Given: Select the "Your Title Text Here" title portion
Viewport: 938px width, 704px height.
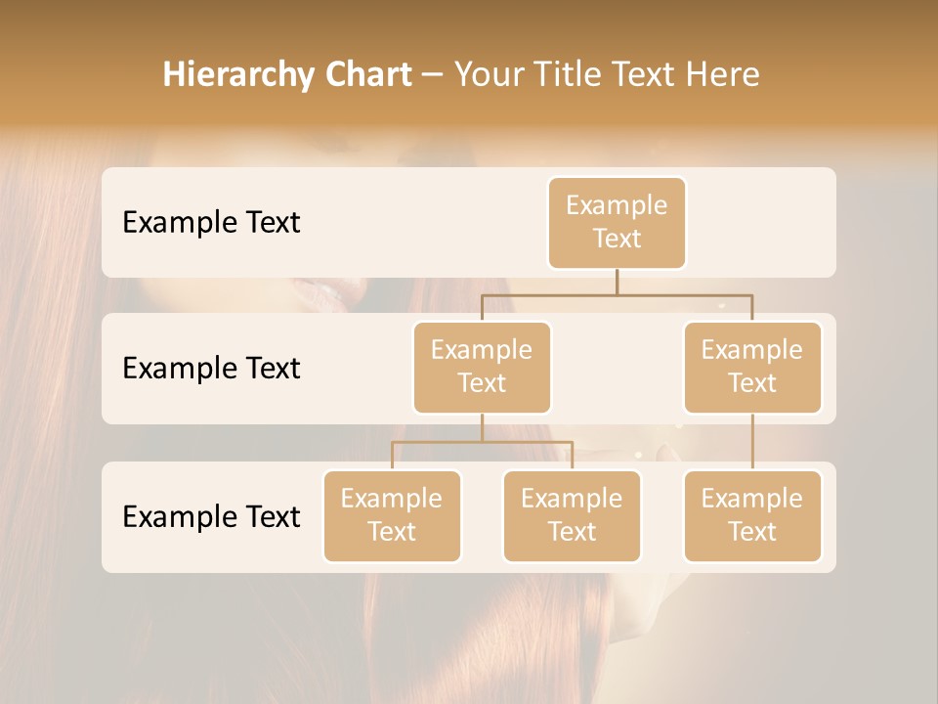Looking at the screenshot, I should point(607,74).
